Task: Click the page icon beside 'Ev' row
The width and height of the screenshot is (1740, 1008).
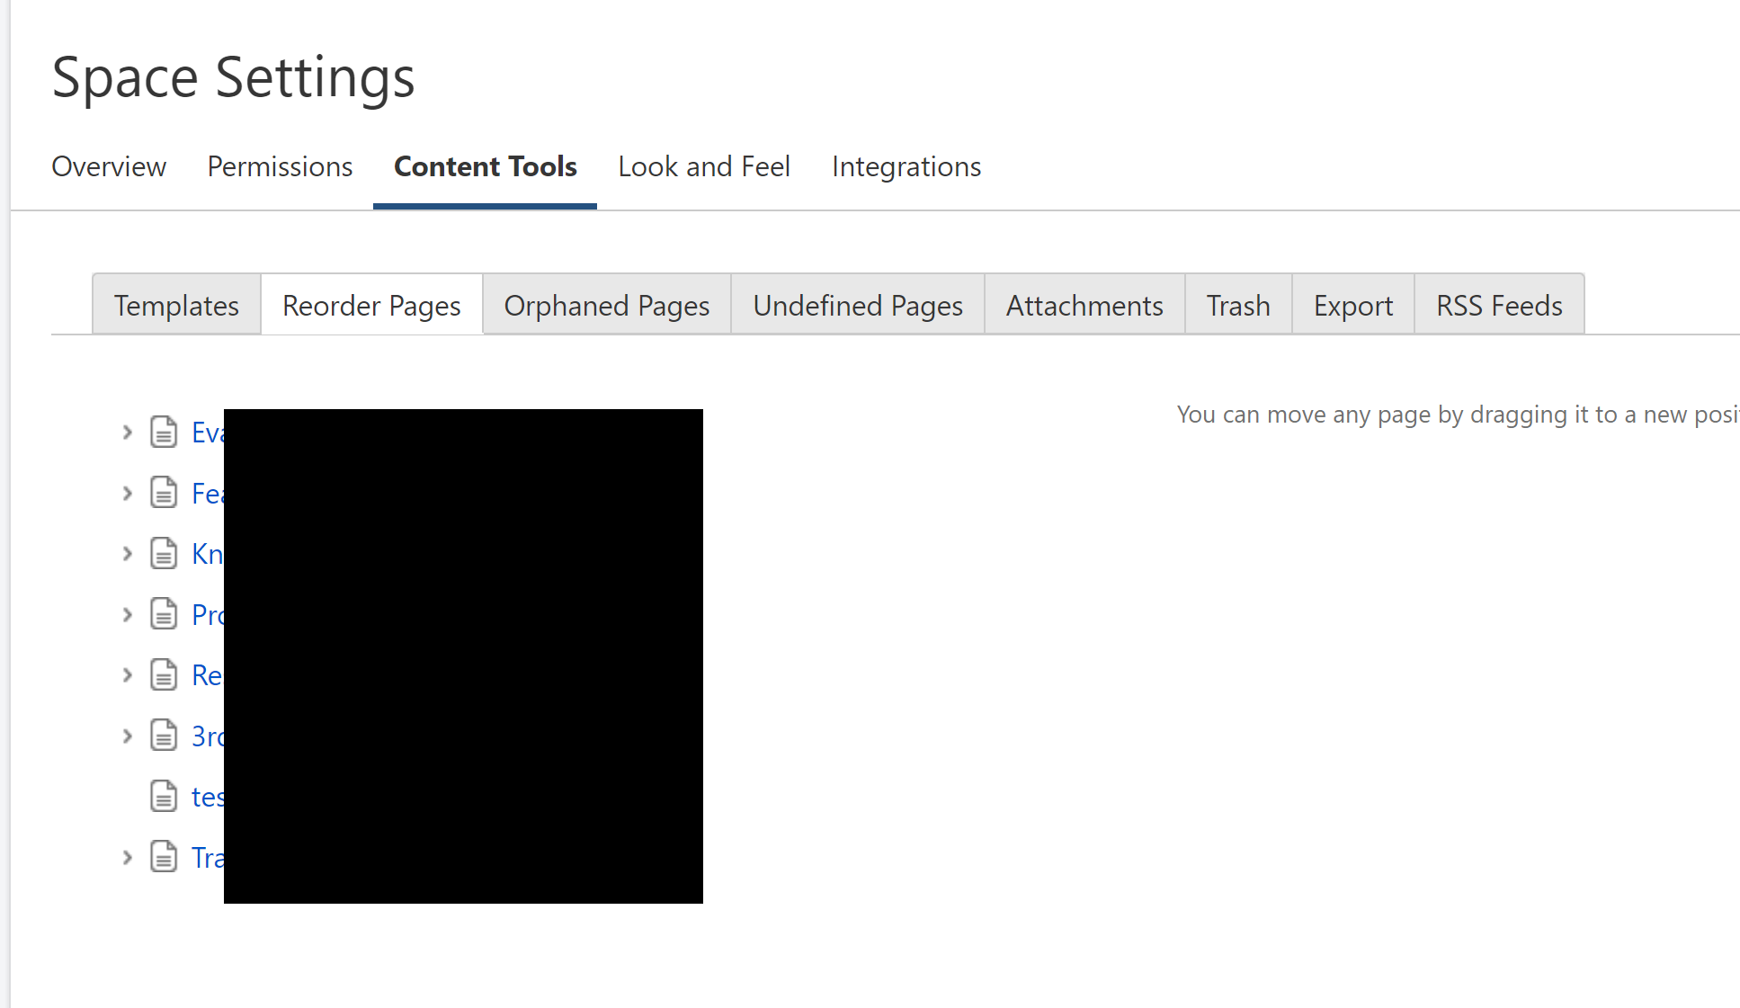Action: (164, 432)
